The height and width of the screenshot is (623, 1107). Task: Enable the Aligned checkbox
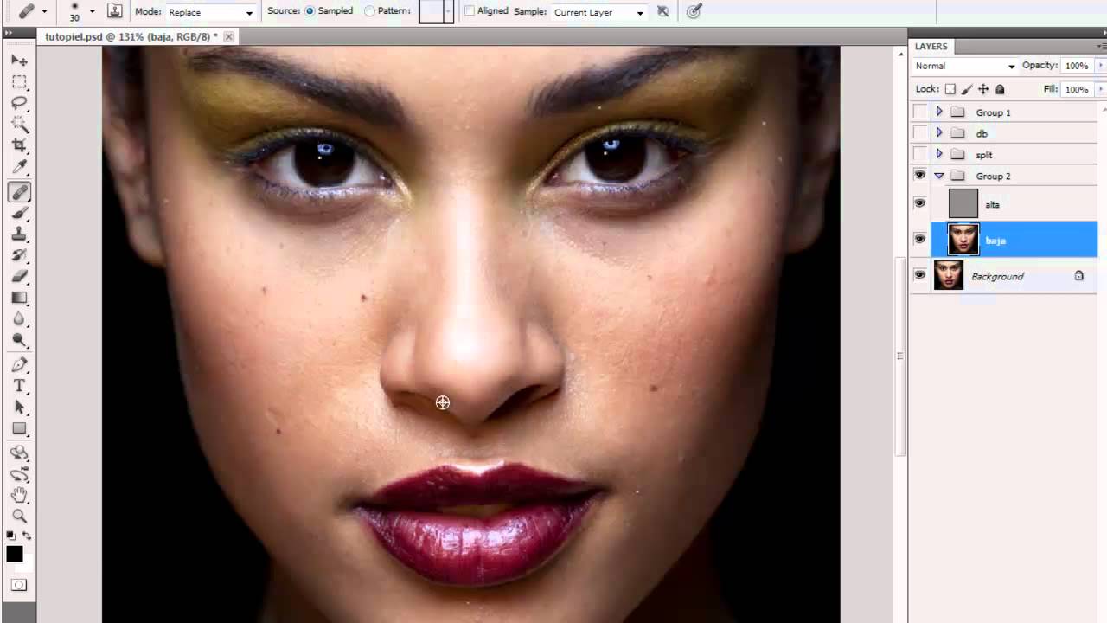point(470,11)
